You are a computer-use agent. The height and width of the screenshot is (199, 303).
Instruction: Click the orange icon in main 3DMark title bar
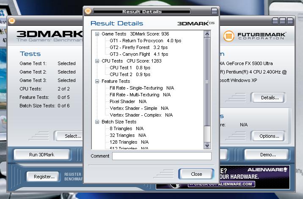coord(12,20)
